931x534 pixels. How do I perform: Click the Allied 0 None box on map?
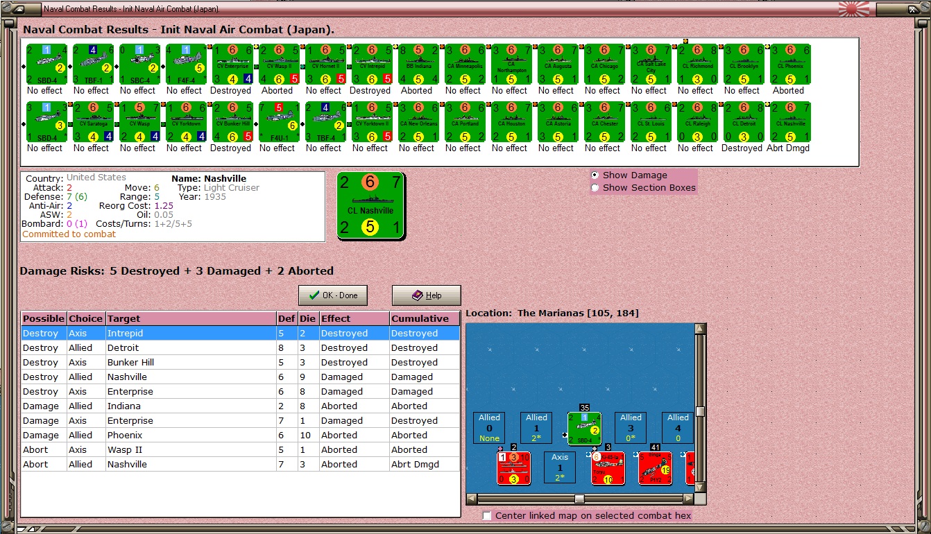489,428
